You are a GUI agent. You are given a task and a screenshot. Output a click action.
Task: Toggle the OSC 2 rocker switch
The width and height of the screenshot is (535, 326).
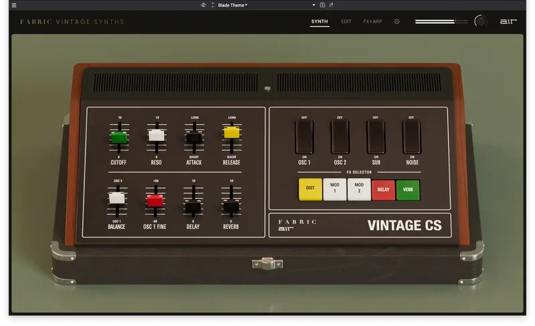tap(340, 137)
